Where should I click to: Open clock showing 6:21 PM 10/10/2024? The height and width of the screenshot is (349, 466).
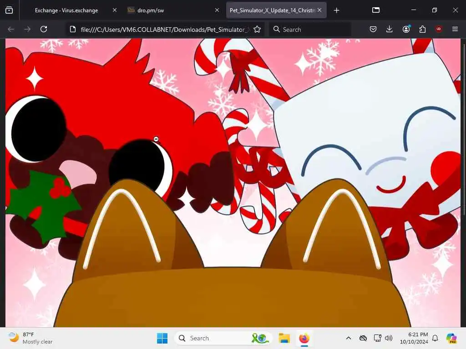[x=414, y=338]
